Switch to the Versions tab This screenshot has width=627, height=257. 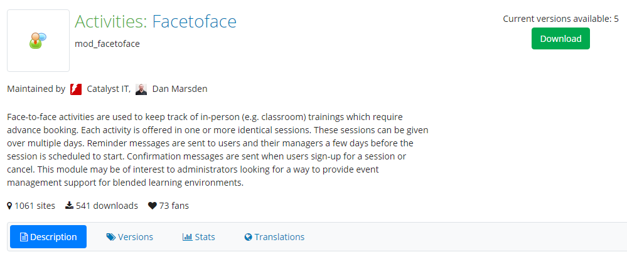[130, 237]
